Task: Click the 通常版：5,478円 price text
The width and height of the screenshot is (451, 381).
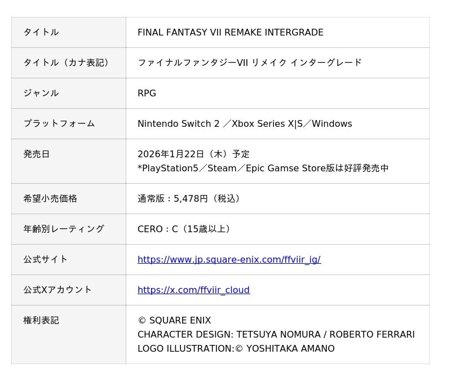Action: pos(190,199)
